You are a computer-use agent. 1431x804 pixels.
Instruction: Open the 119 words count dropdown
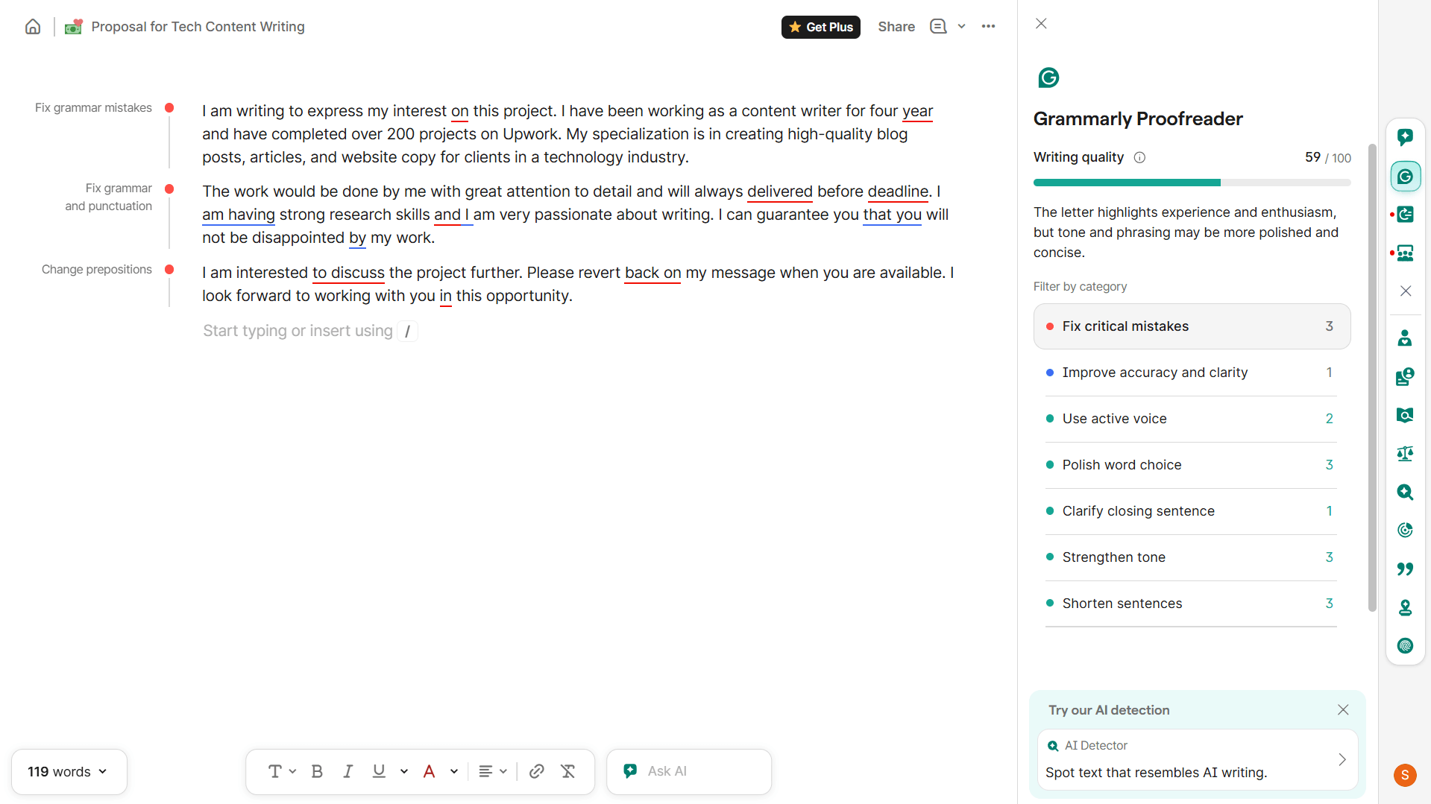(69, 772)
